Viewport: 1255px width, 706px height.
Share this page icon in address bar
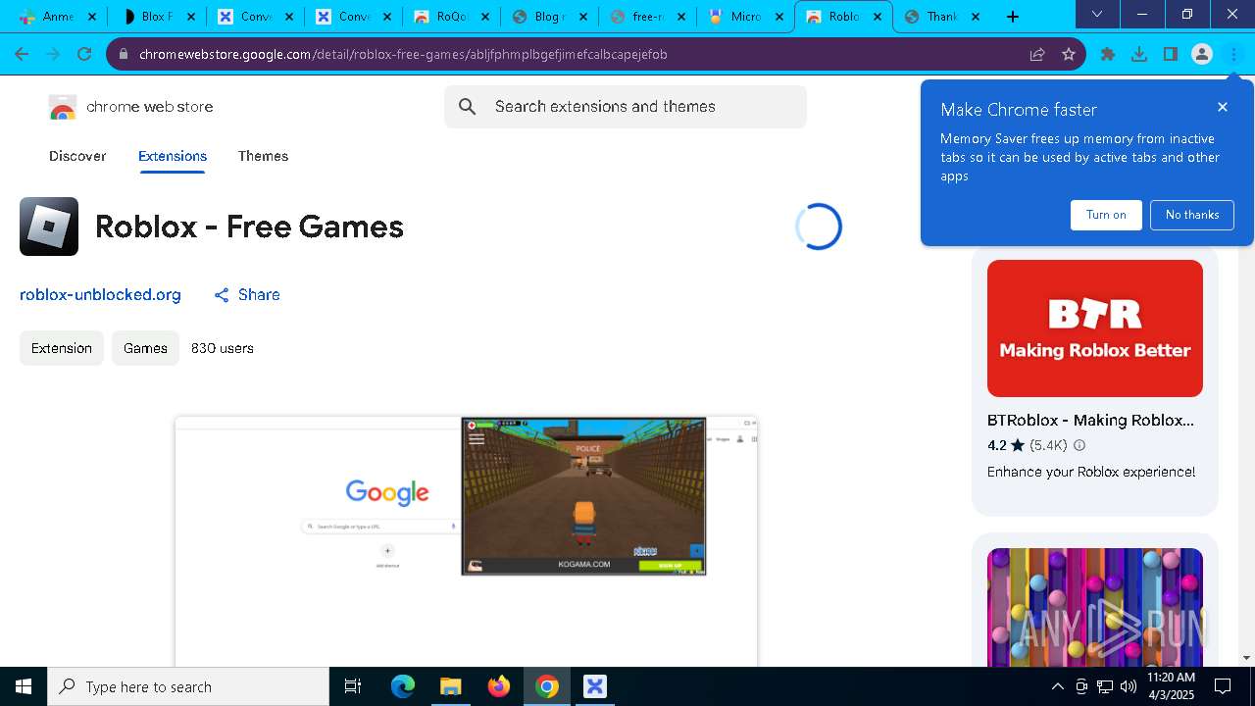1037,54
